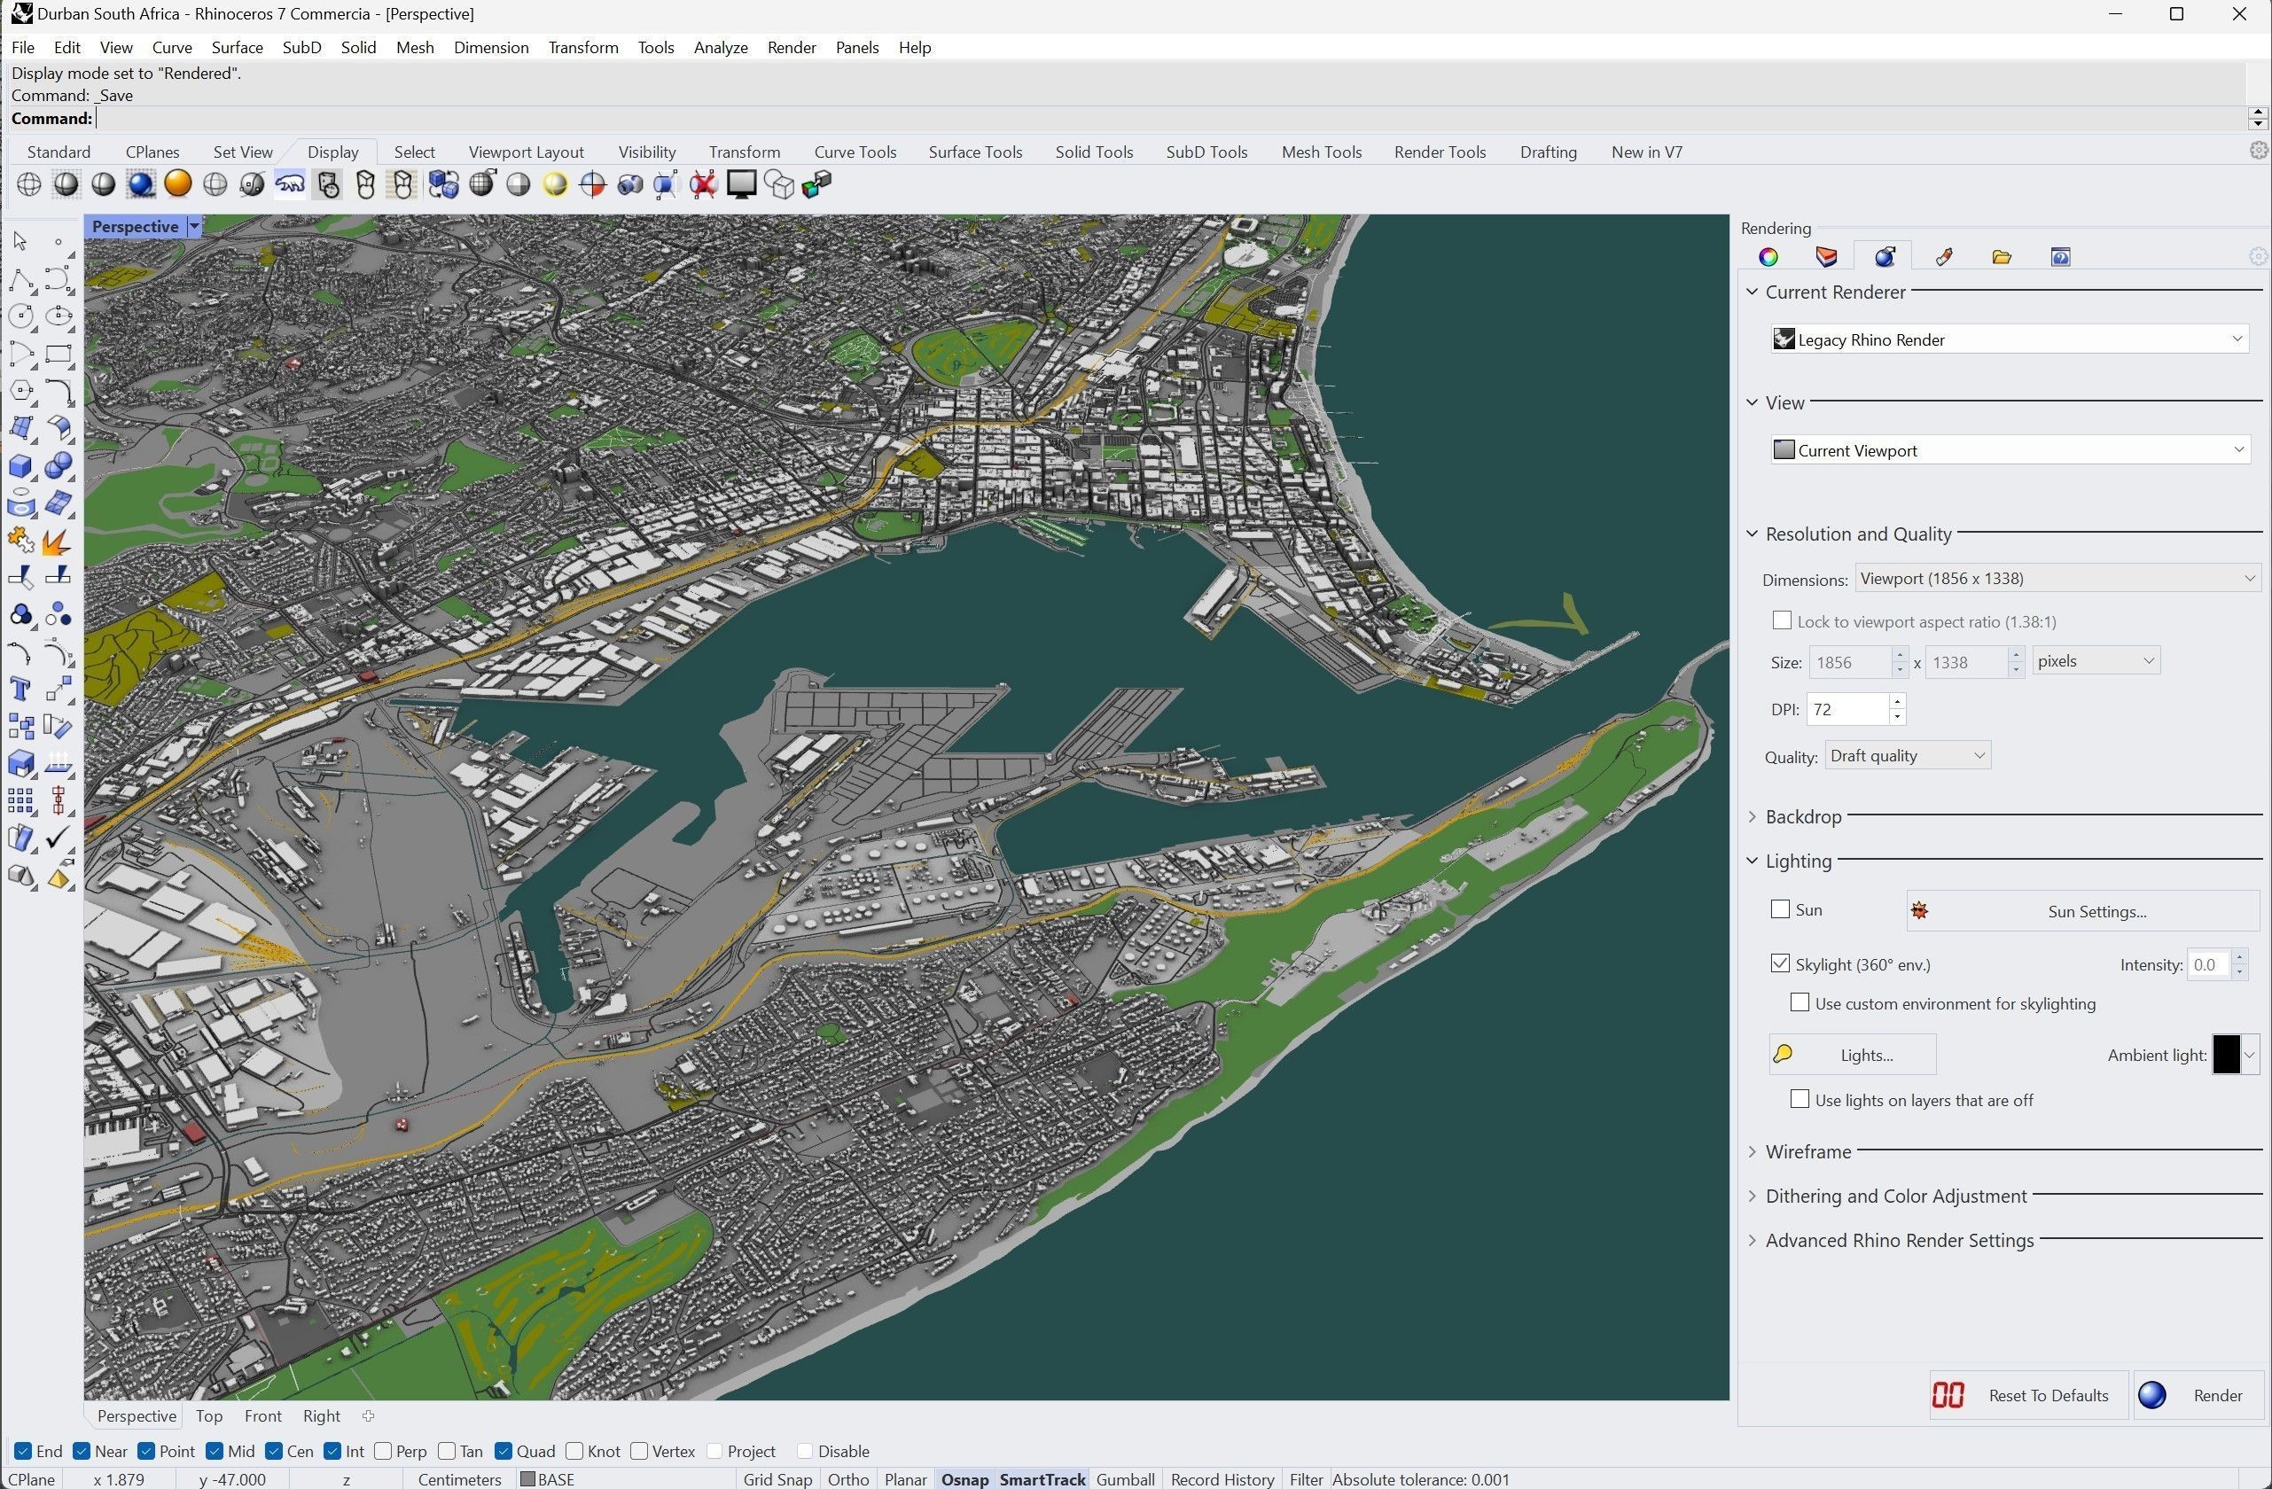Screen dimensions: 2272x1489
Task: Click Reset To Defaults button
Action: point(2027,1394)
